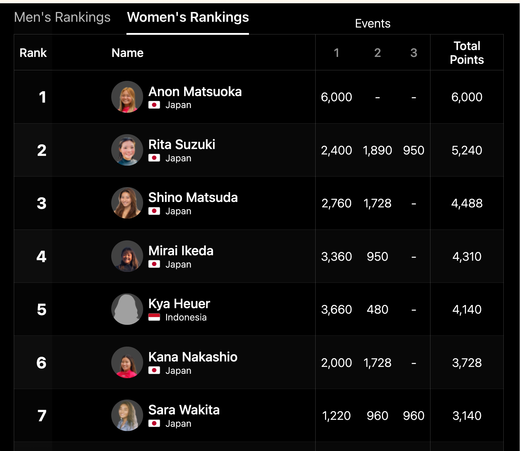Click the Indonesia flag beside Kya Heuer

tap(154, 318)
